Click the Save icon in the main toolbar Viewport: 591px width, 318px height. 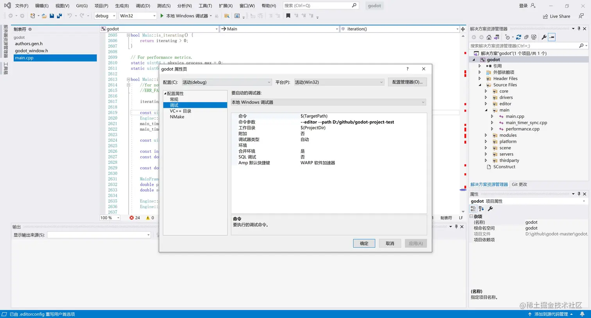coord(52,16)
